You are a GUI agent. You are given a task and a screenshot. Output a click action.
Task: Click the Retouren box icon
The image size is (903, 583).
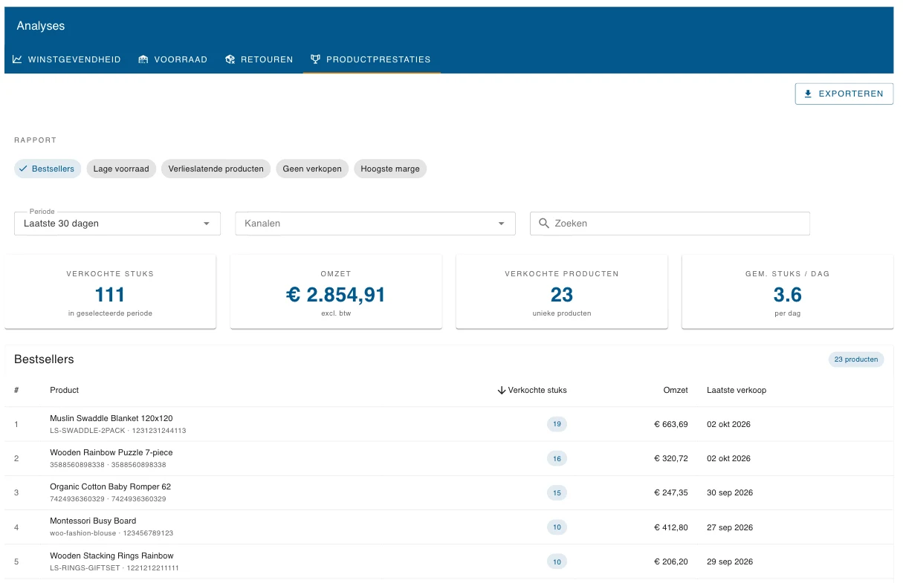[230, 59]
